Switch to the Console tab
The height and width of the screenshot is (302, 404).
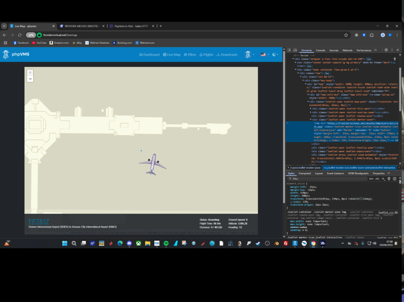click(x=320, y=50)
